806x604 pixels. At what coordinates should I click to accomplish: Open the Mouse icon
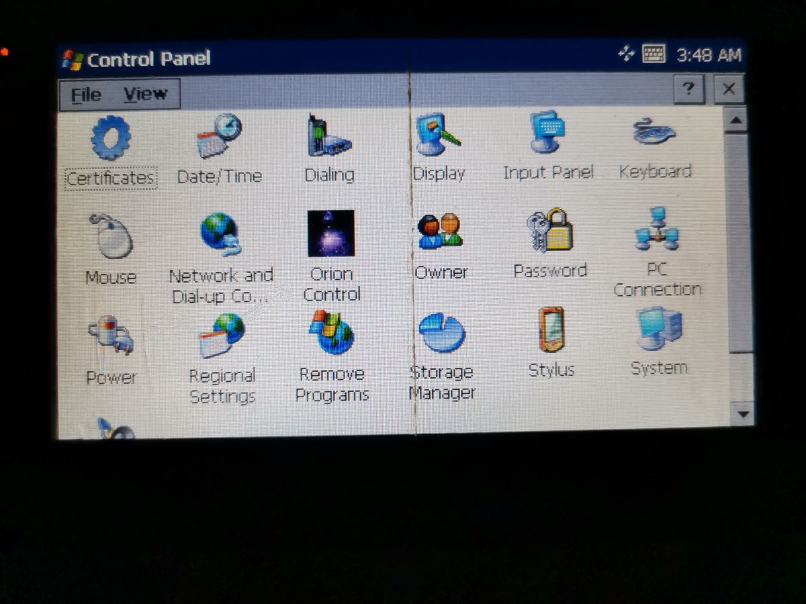(111, 237)
